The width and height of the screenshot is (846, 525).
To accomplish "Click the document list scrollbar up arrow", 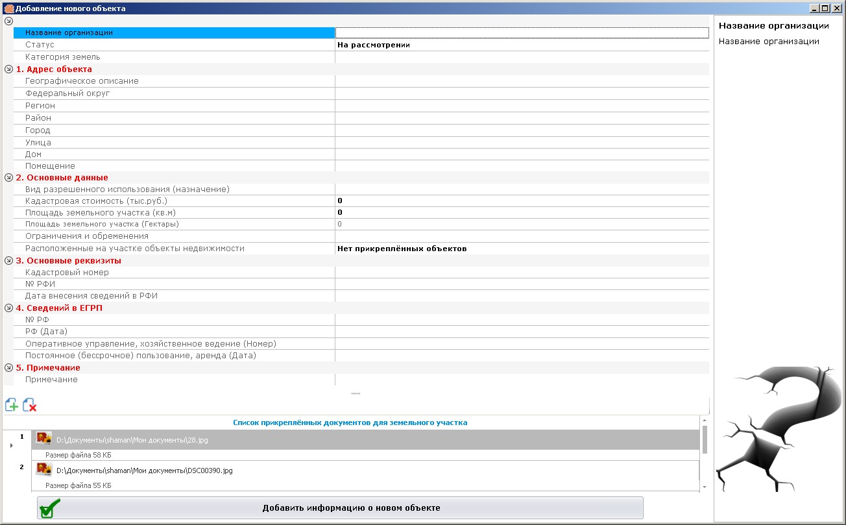I will click(705, 421).
